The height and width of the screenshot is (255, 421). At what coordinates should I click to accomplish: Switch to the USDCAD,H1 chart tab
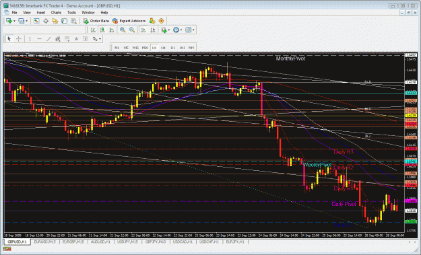point(183,242)
